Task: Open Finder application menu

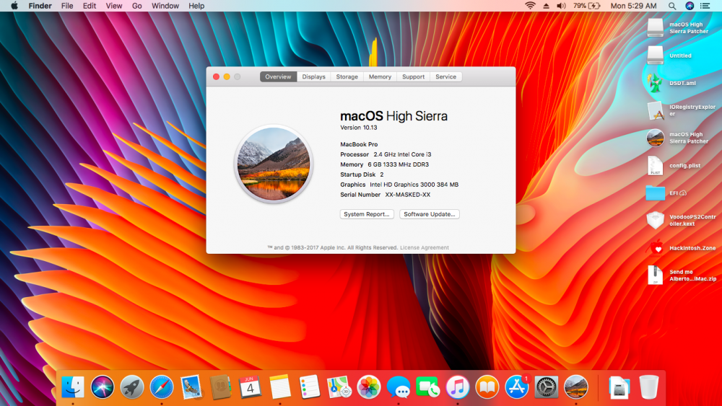Action: (x=40, y=6)
